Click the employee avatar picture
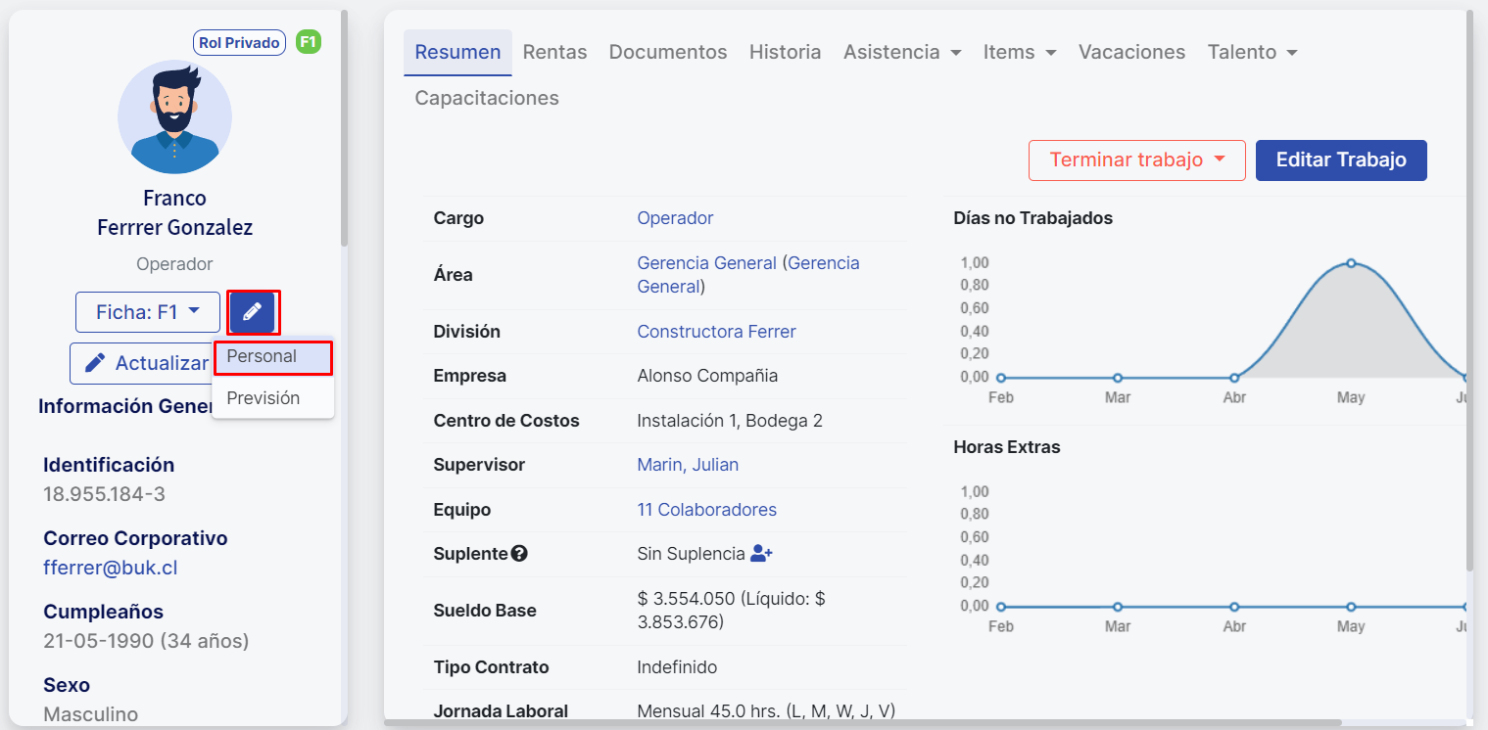The width and height of the screenshot is (1488, 730). pos(174,116)
